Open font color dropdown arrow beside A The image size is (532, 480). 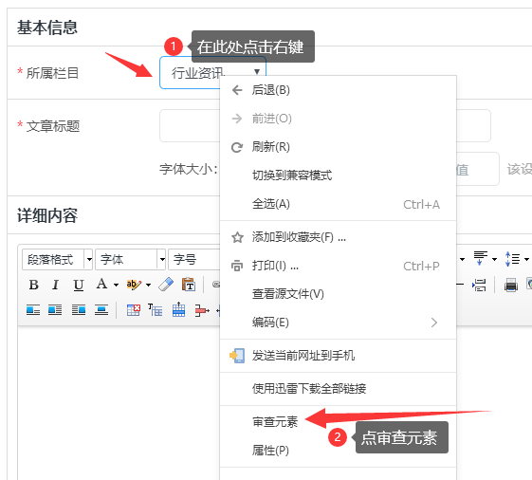coord(116,285)
